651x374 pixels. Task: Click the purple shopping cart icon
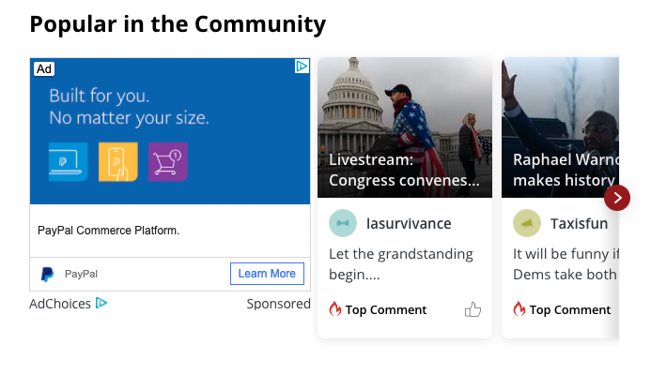click(168, 162)
